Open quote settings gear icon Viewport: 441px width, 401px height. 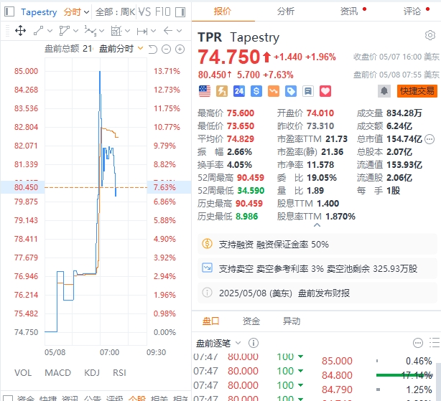click(430, 36)
